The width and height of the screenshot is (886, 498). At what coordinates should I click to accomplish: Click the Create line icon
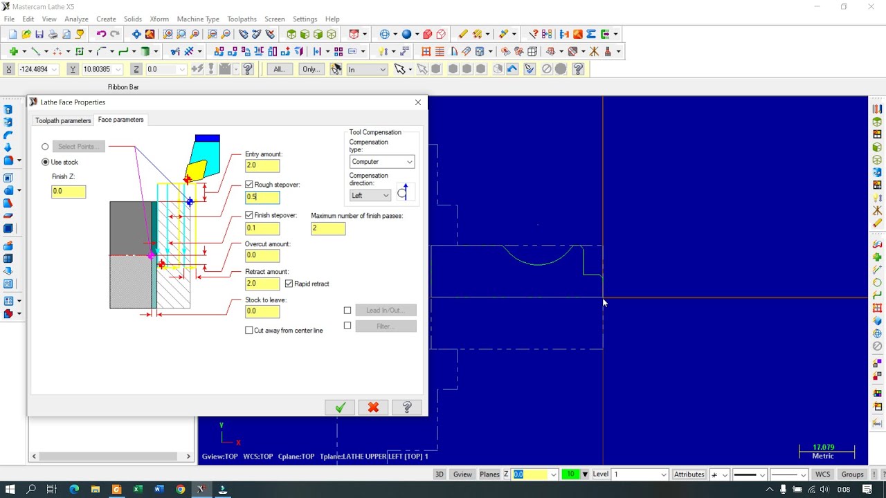pos(35,51)
